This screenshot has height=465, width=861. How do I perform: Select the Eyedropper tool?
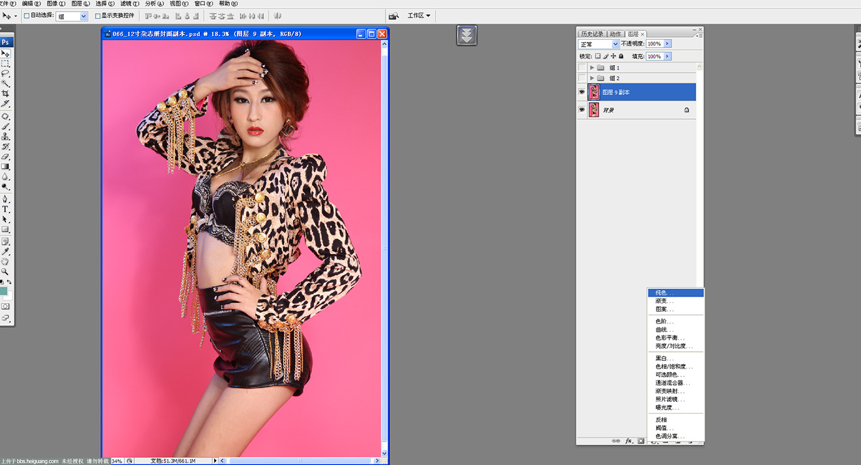click(5, 252)
